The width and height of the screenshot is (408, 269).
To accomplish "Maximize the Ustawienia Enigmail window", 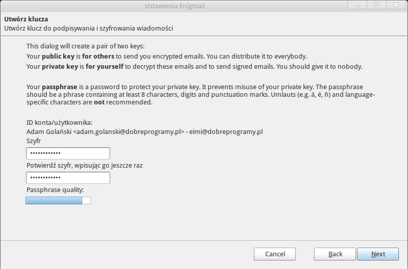I will 377,5.
